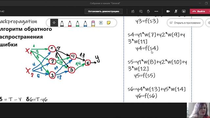Image resolution: width=210 pixels, height=118 pixels.
Task: Open the share content tray
Action: [x=184, y=11]
